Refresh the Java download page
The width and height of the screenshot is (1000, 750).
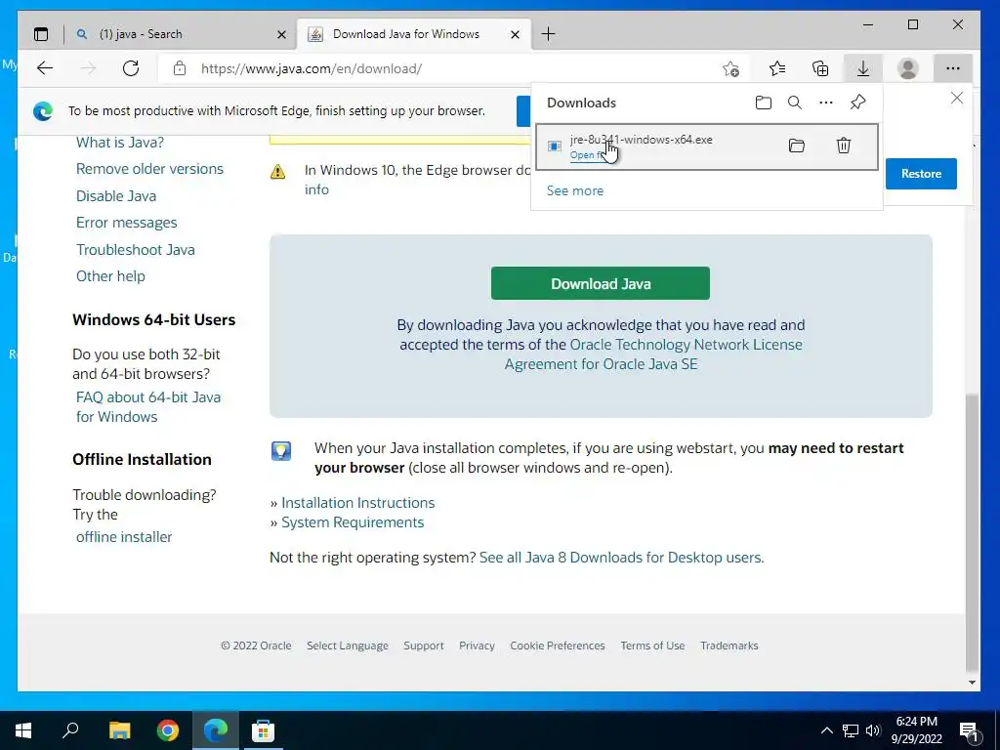pyautogui.click(x=131, y=68)
